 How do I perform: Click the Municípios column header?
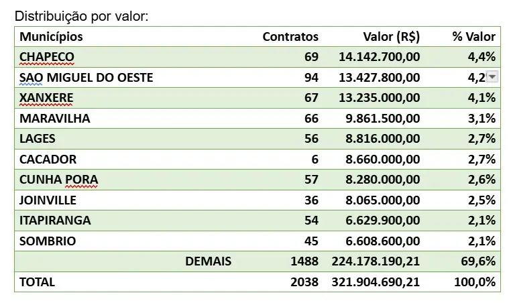[x=52, y=36]
